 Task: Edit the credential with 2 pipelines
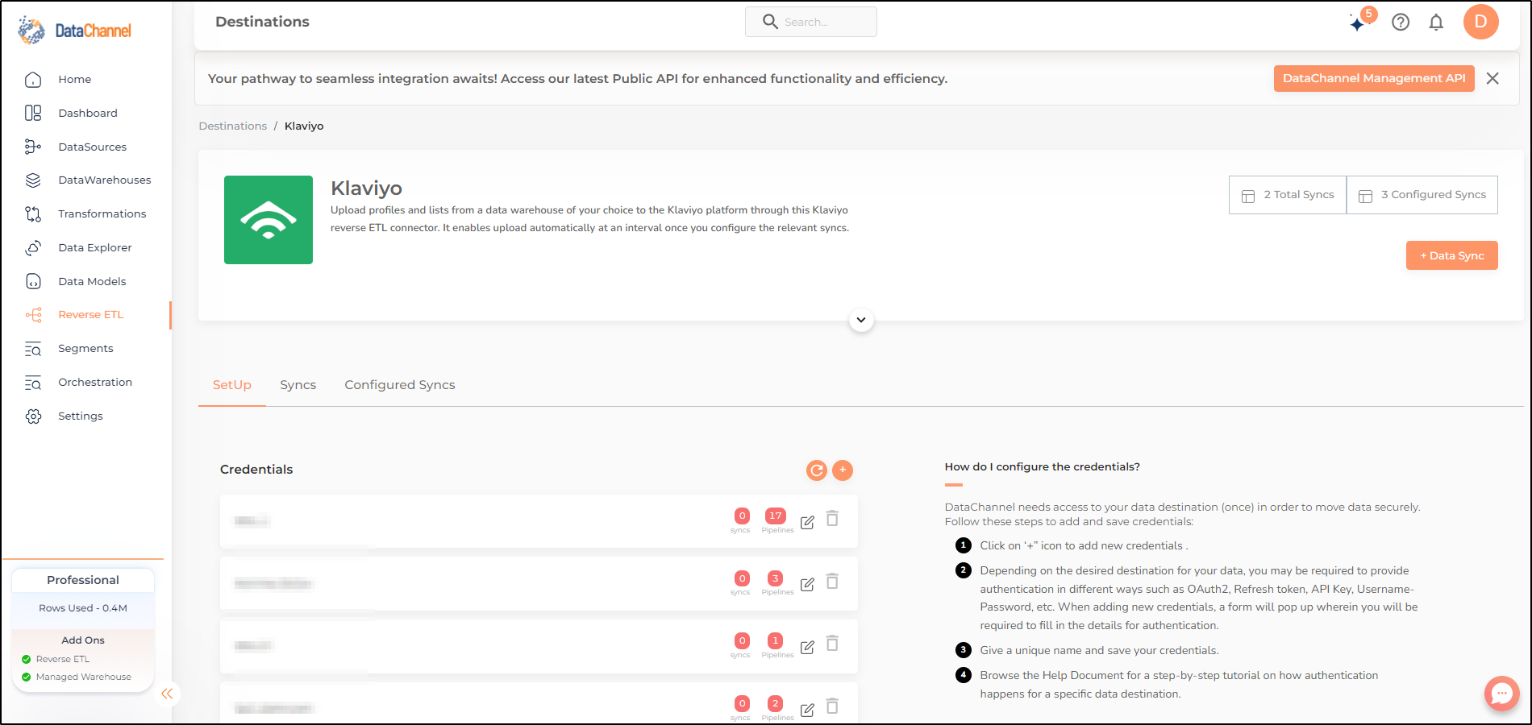807,710
